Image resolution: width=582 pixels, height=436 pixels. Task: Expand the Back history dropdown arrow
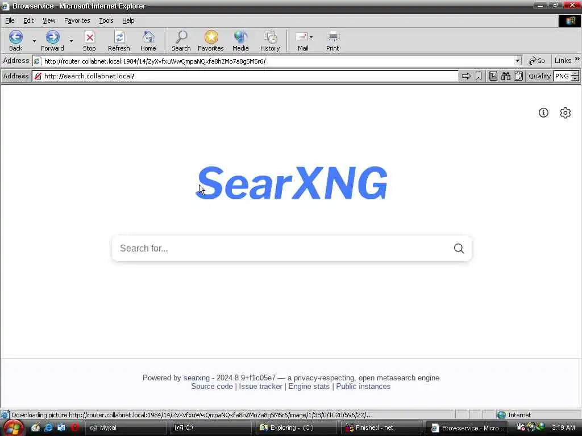point(34,41)
